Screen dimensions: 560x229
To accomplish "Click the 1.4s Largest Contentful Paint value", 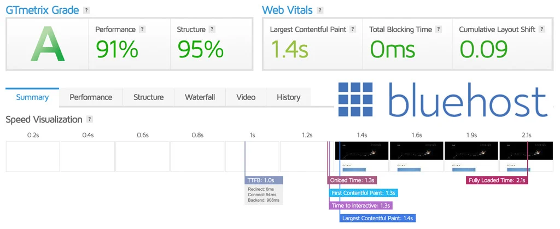I will coord(289,49).
